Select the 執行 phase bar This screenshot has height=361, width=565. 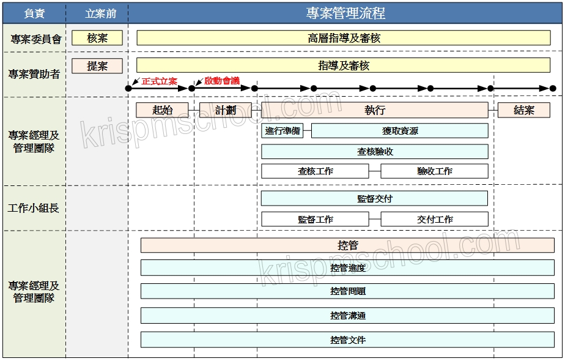(374, 110)
